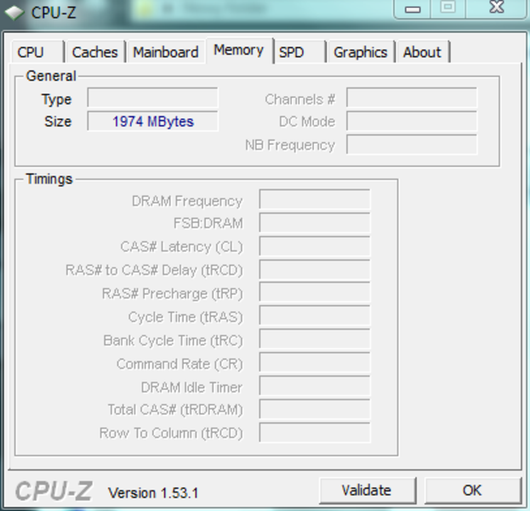Click the OK button
The image size is (530, 511).
click(472, 490)
